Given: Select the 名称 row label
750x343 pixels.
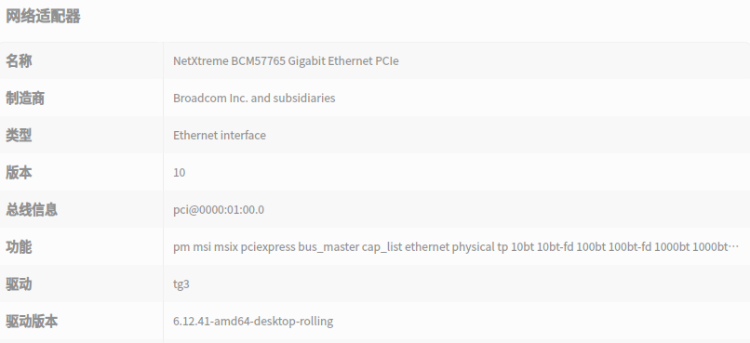Looking at the screenshot, I should [19, 61].
